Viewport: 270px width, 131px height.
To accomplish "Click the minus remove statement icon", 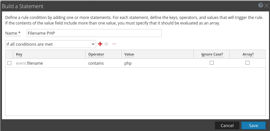I will pyautogui.click(x=114, y=44).
